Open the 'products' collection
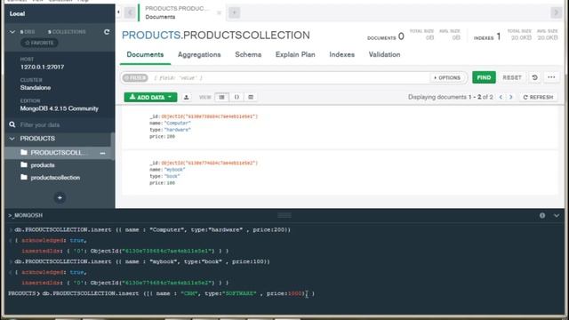Image resolution: width=569 pixels, height=320 pixels. pos(43,165)
